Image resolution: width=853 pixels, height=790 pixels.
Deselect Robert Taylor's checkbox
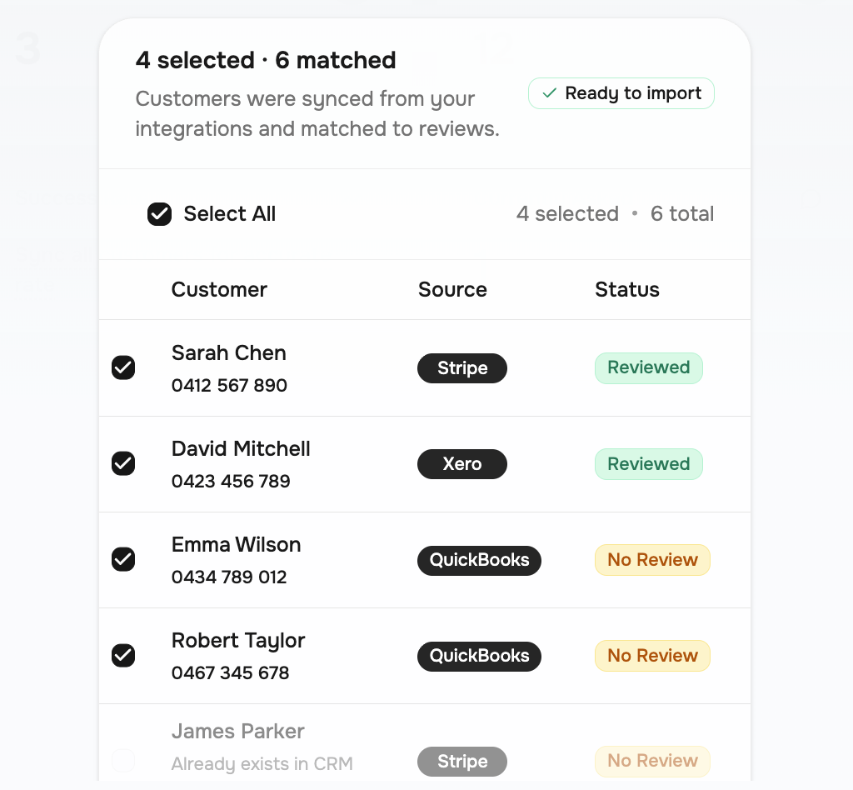coord(122,656)
